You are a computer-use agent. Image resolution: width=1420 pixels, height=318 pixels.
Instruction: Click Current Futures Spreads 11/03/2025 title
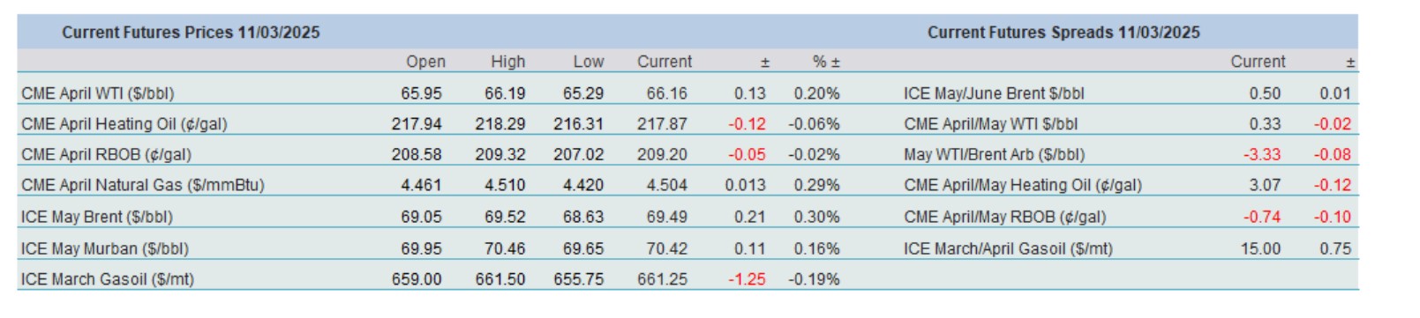pyautogui.click(x=1063, y=33)
